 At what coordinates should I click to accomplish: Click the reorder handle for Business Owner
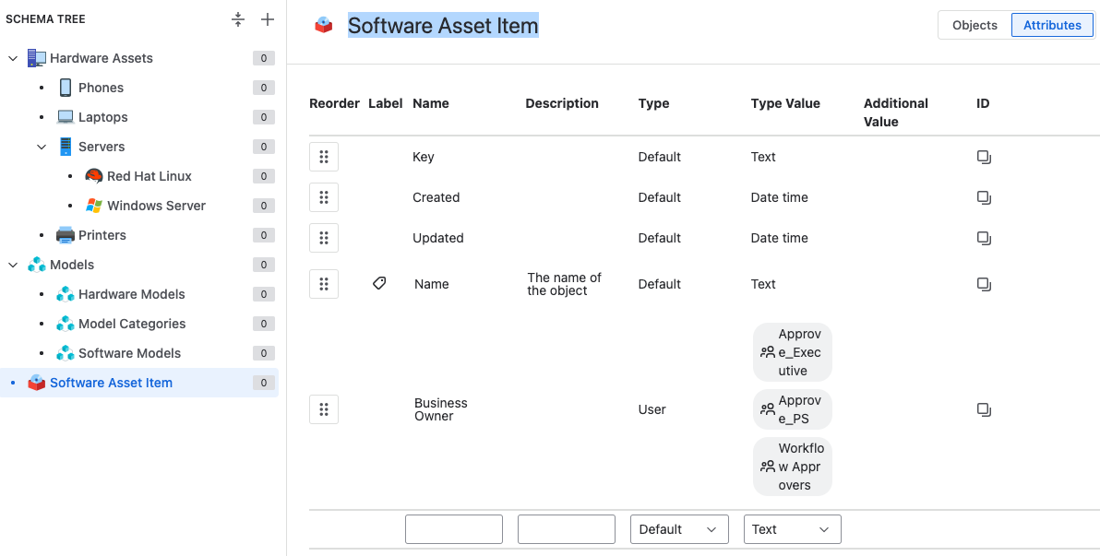(324, 409)
